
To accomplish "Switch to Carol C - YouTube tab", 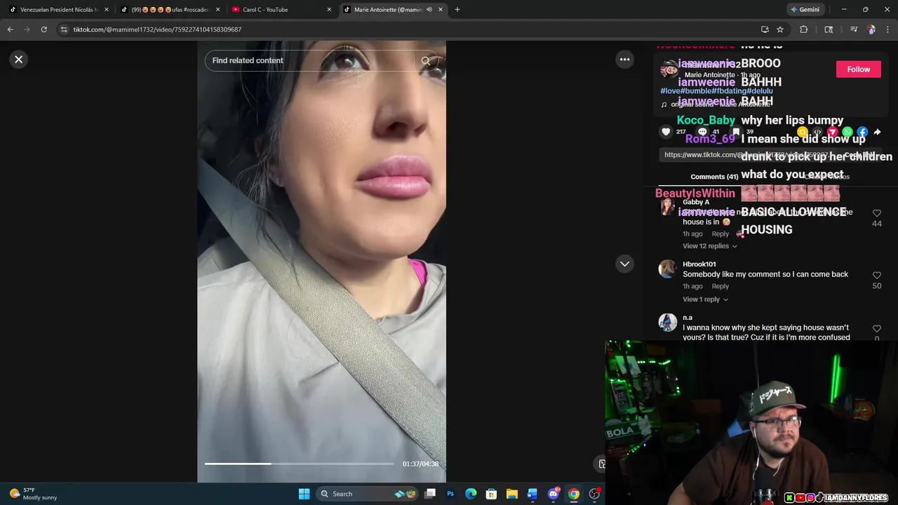I will tap(282, 10).
